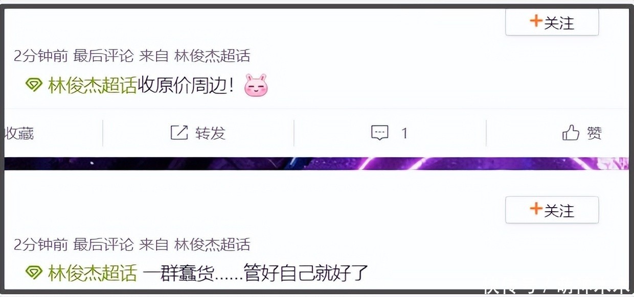This screenshot has height=297, width=634.
Task: Like the post with the thumbs-up icon
Action: click(571, 133)
